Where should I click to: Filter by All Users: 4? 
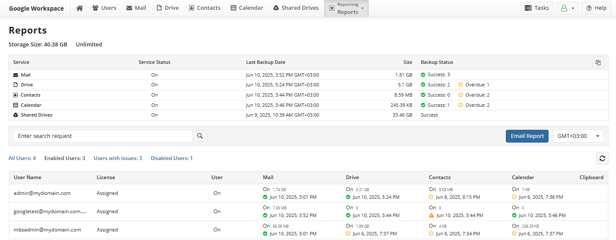(x=22, y=158)
